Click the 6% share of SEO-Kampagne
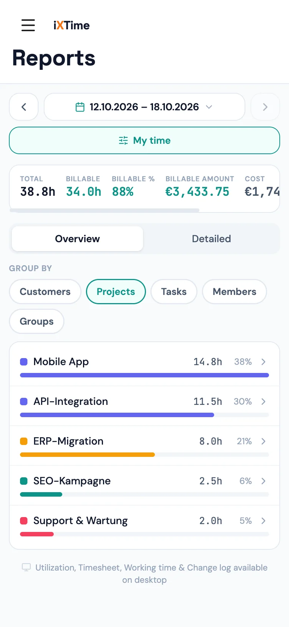The image size is (289, 627). [x=246, y=481]
